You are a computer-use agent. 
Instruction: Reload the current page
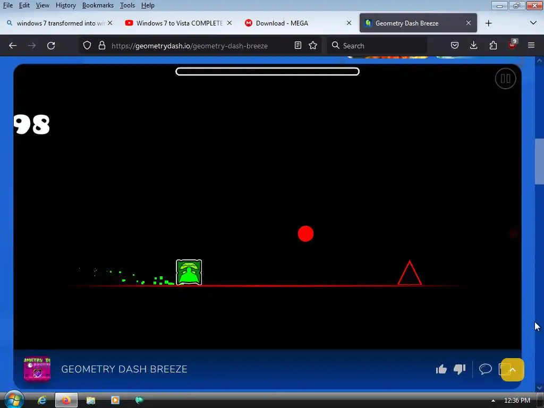(x=51, y=46)
